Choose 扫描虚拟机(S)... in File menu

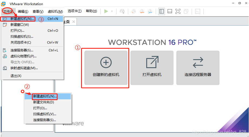[x=32, y=37]
